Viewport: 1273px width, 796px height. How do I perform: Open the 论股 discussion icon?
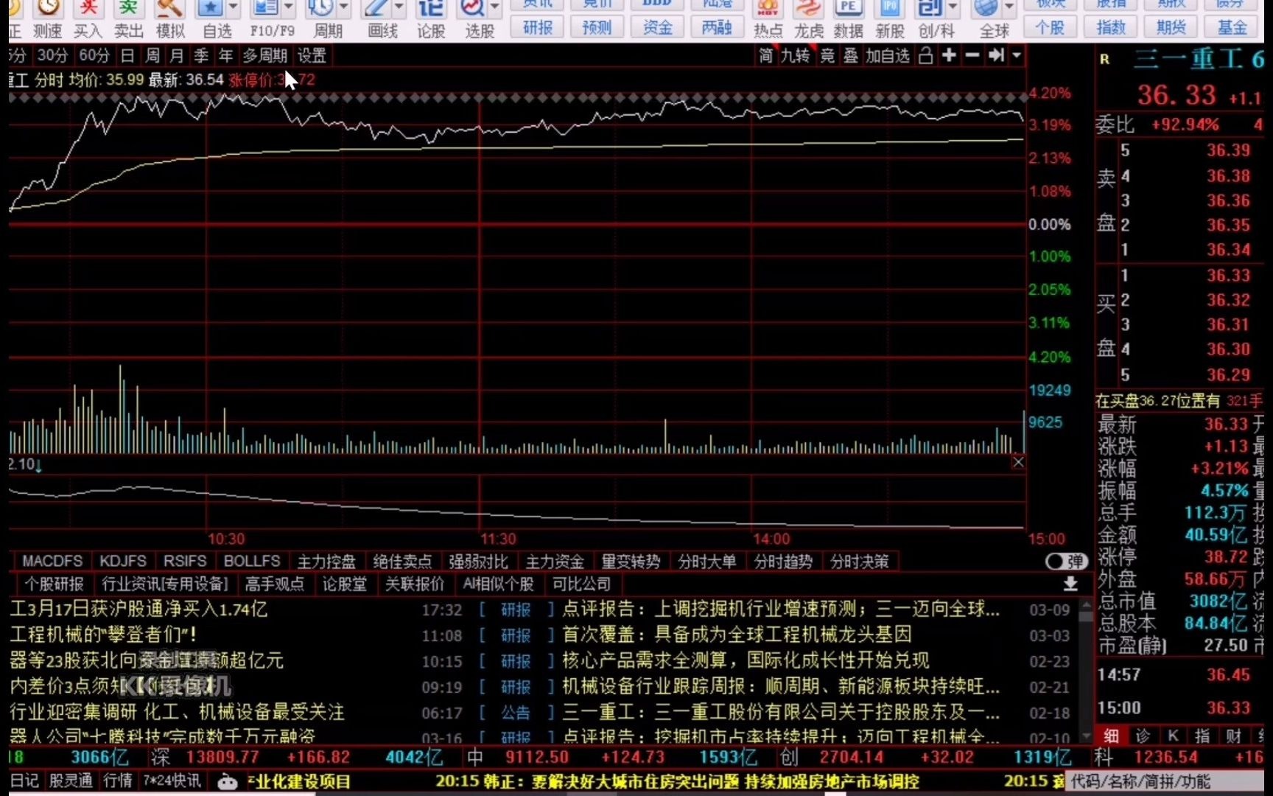tap(431, 18)
